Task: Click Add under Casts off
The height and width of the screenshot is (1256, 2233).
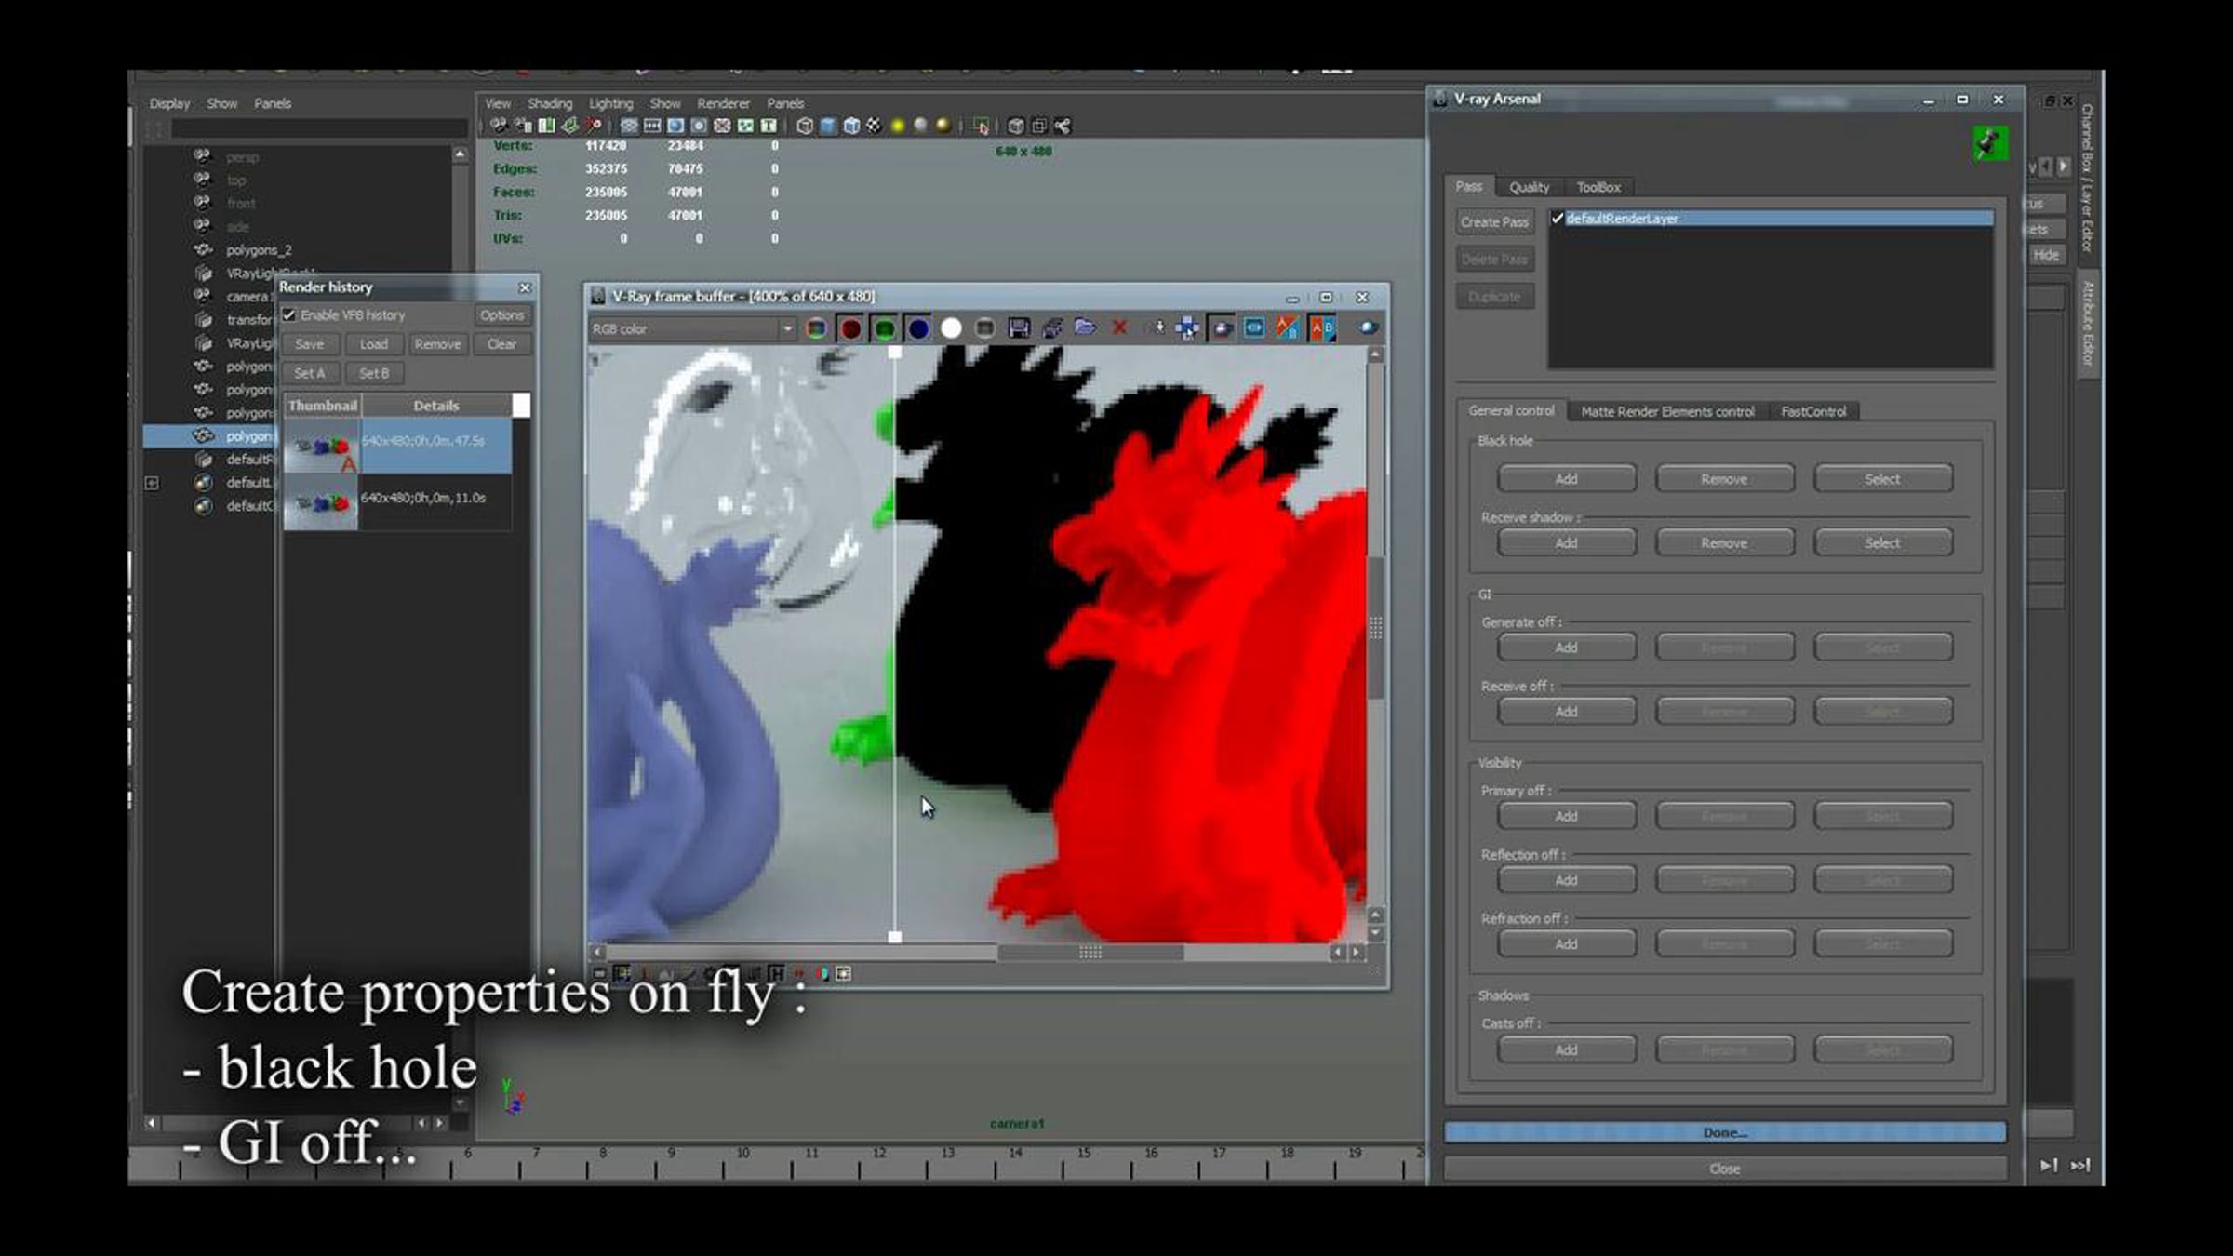Action: (1567, 1050)
